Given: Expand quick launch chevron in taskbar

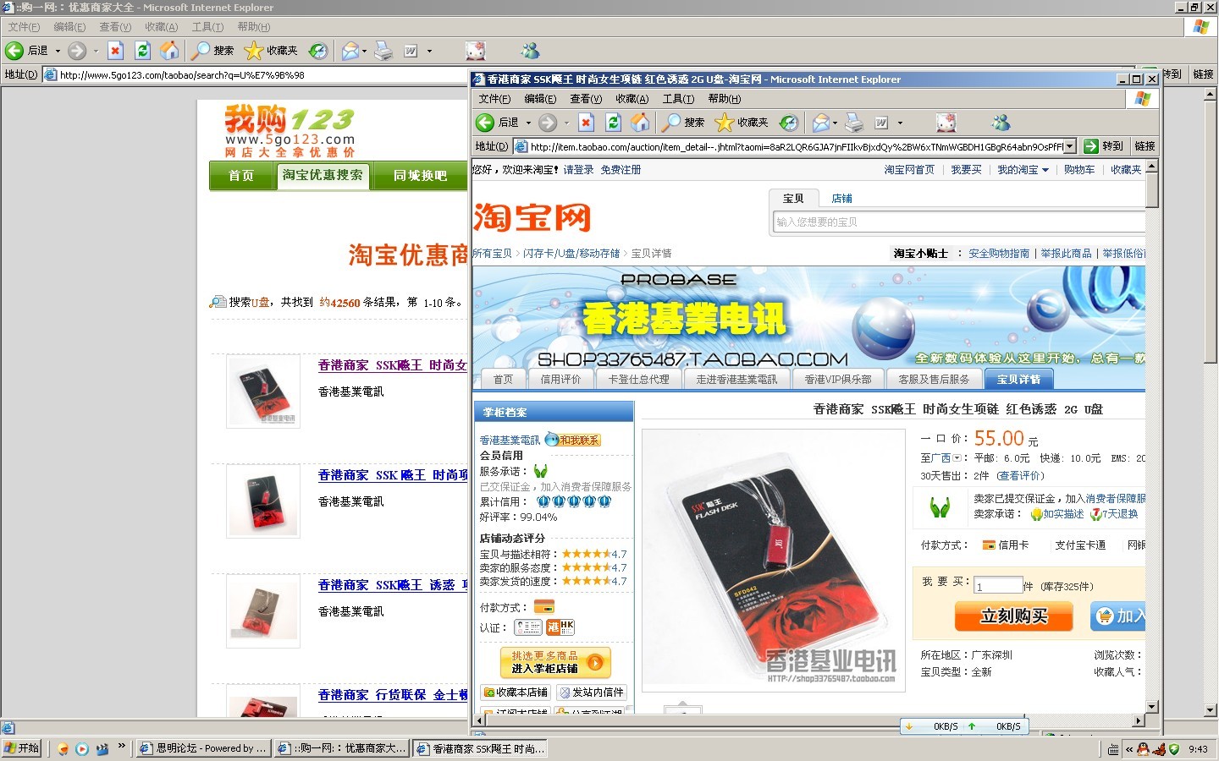Looking at the screenshot, I should (x=121, y=746).
